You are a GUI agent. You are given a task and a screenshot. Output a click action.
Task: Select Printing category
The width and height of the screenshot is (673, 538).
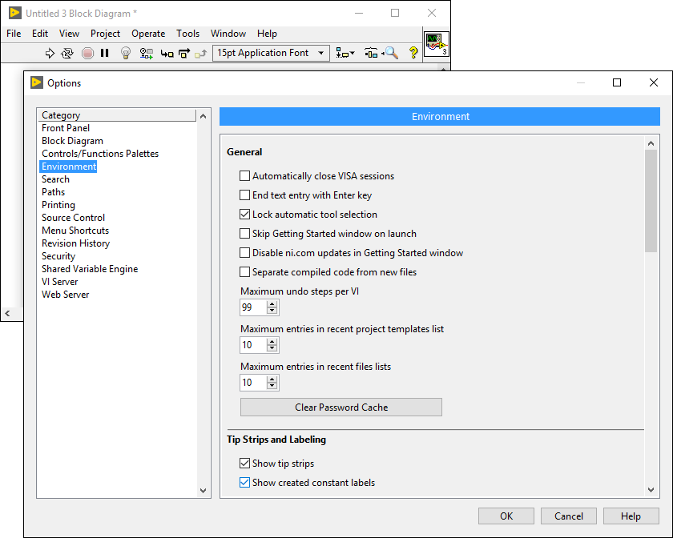click(x=58, y=205)
